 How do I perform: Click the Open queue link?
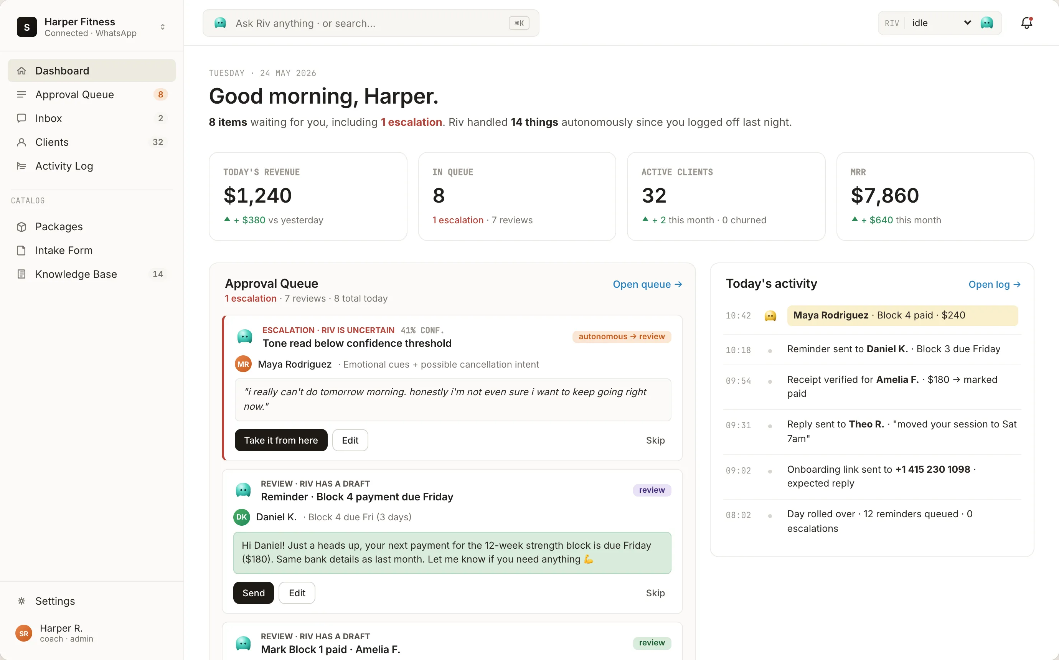tap(647, 284)
